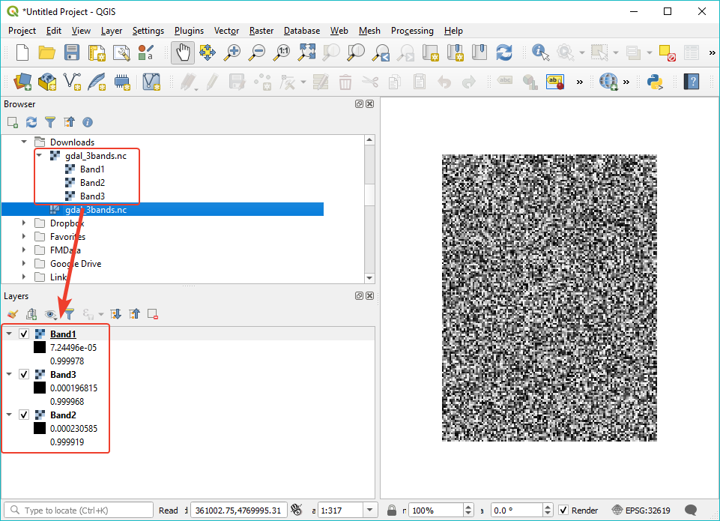Toggle visibility of the Band2 layer
720x521 pixels.
tap(23, 415)
